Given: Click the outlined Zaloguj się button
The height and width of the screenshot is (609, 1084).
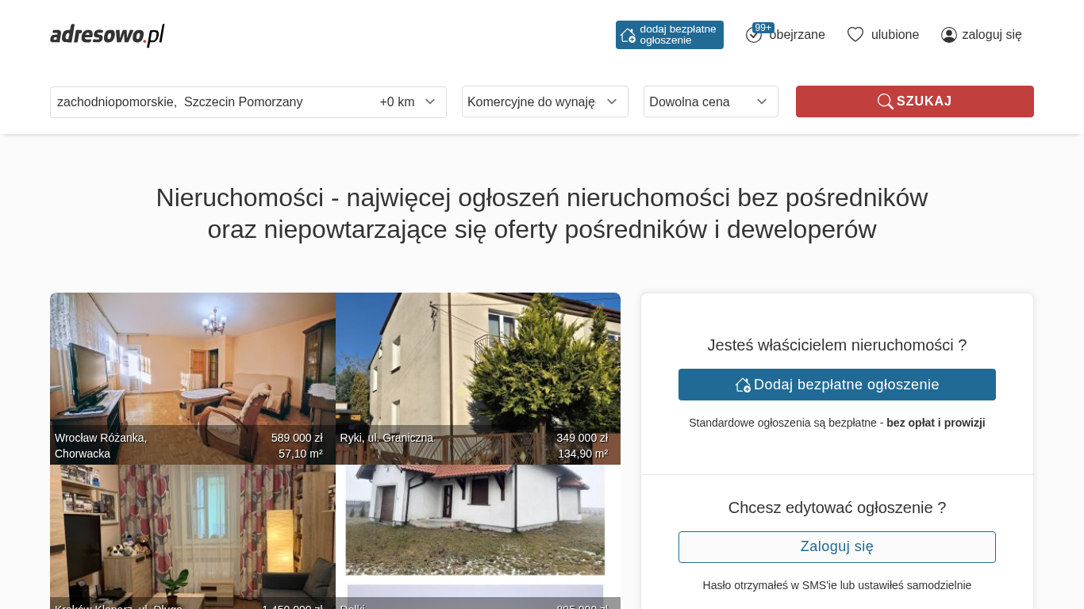Looking at the screenshot, I should tap(836, 547).
